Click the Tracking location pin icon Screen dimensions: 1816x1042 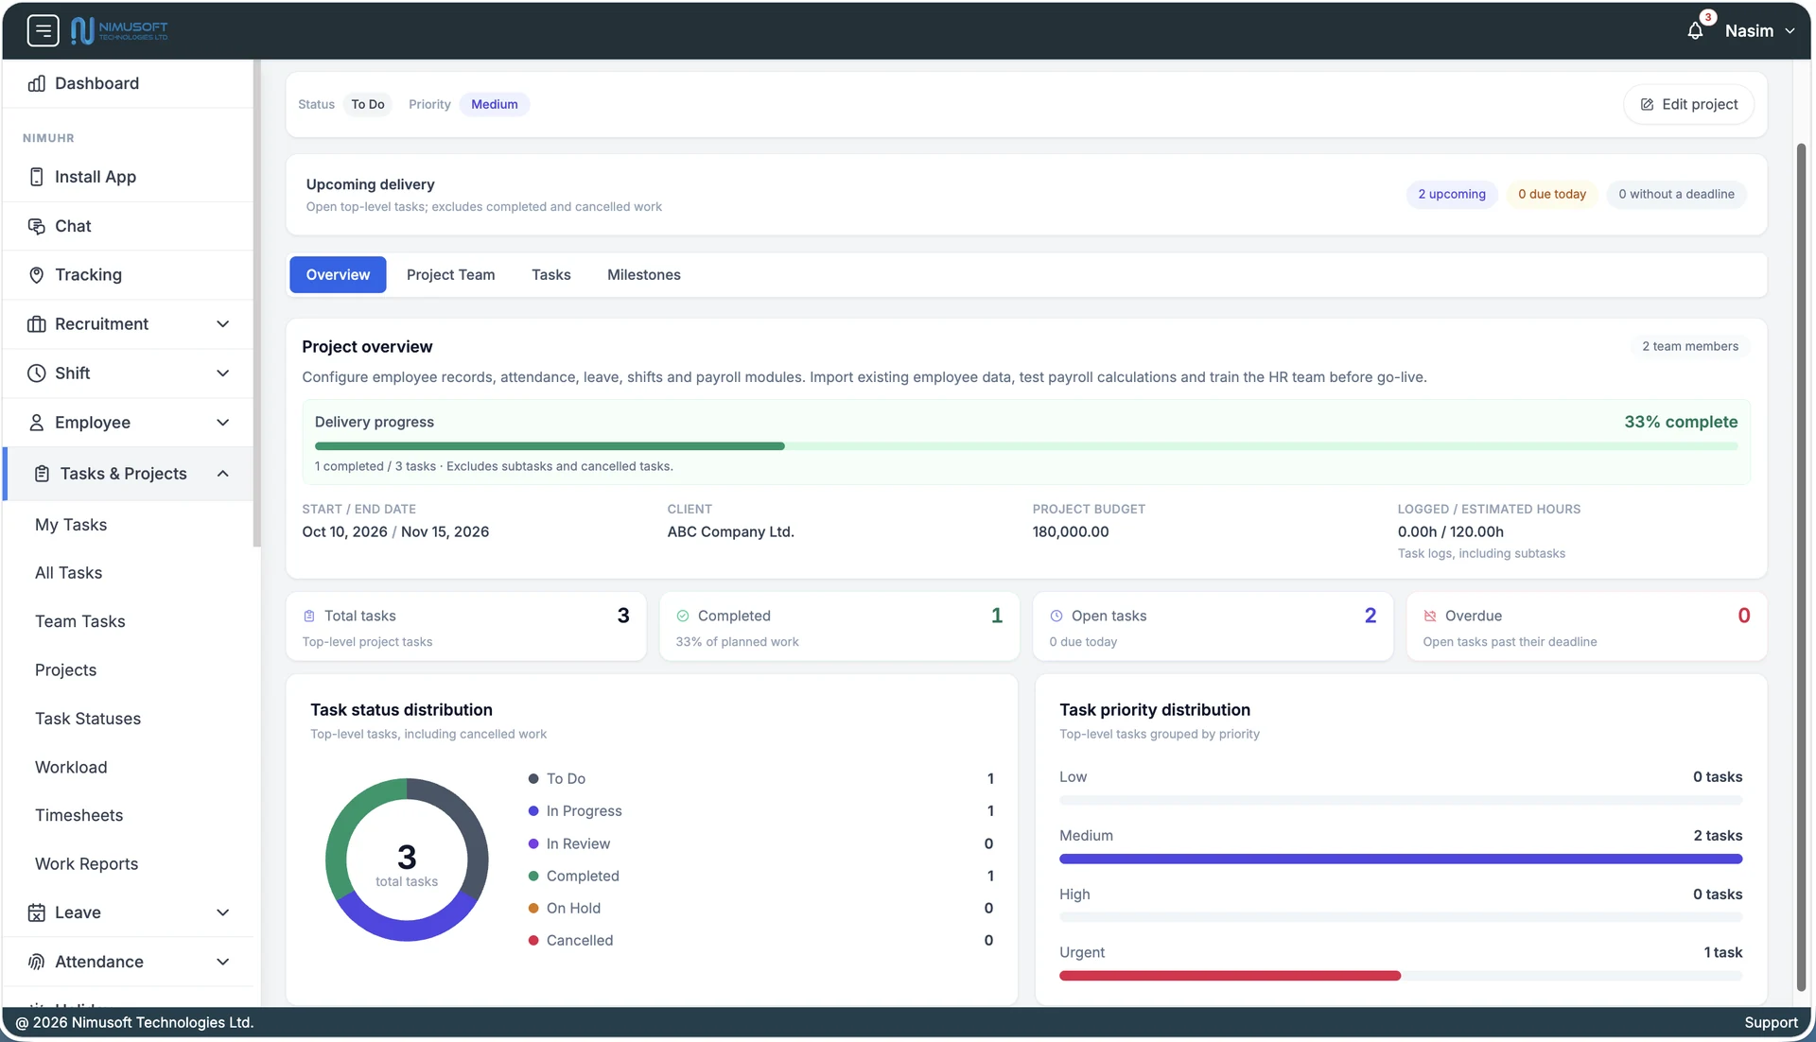[37, 275]
